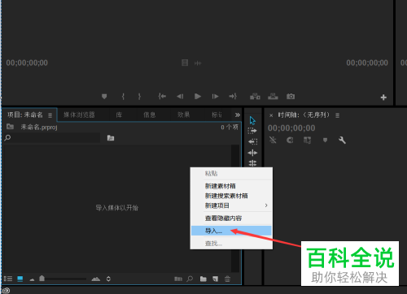Toggle insert sequences as nests option
Image resolution: width=407 pixels, height=294 pixels.
(273, 140)
